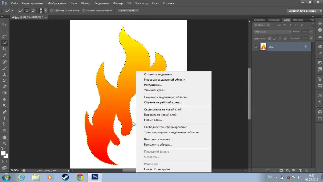Open the Фильтр menu

pyautogui.click(x=118, y=3)
